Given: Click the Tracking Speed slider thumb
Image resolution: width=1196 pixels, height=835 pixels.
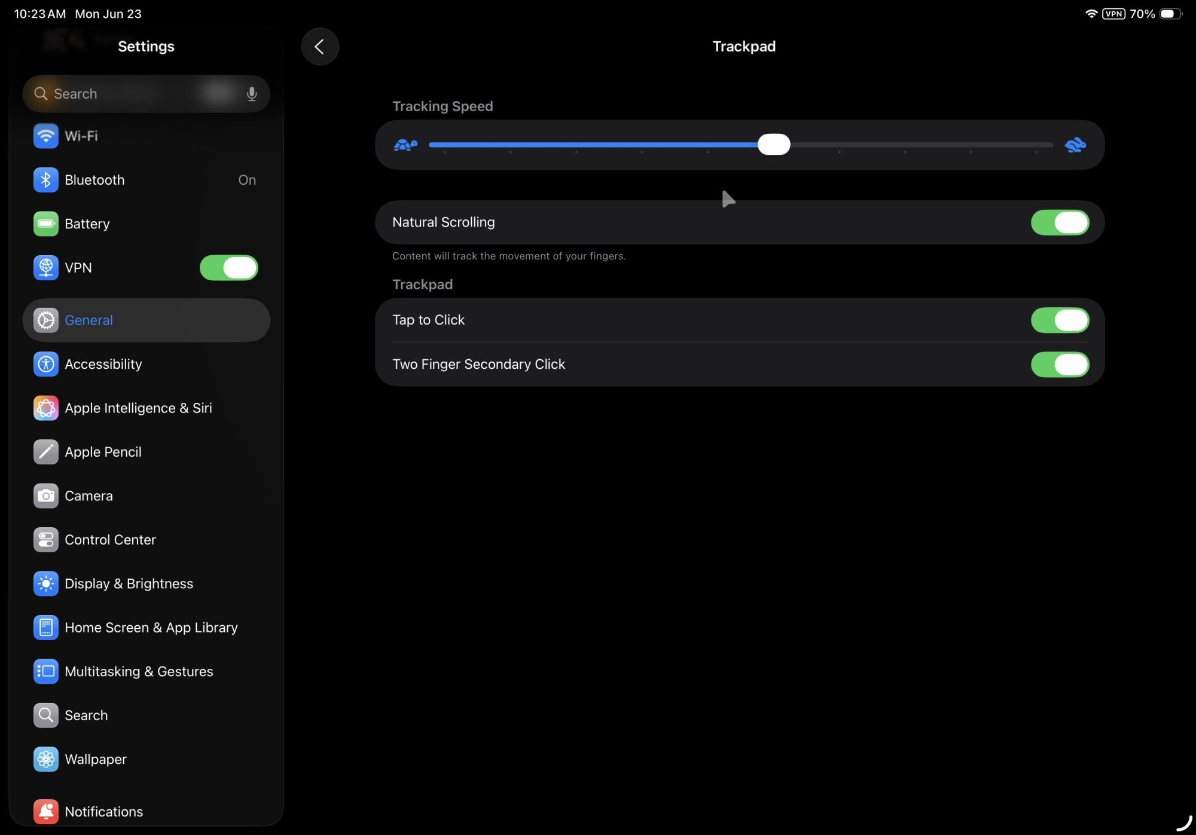Looking at the screenshot, I should [774, 145].
